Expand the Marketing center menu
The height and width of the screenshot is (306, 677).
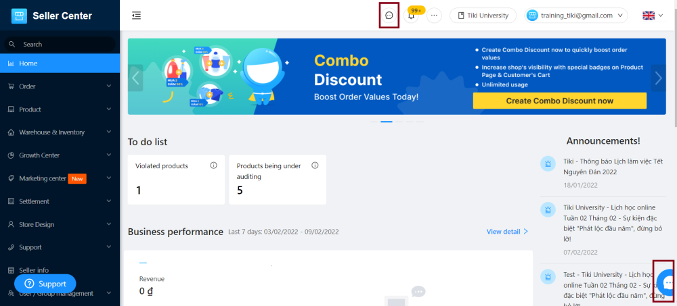(x=60, y=178)
